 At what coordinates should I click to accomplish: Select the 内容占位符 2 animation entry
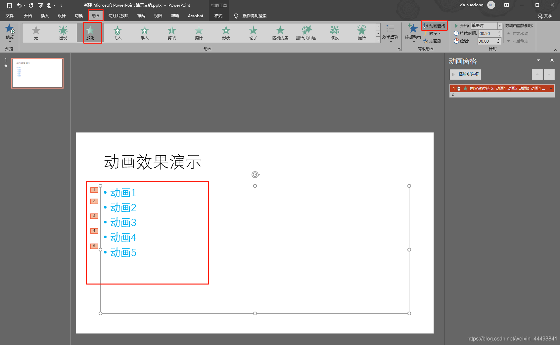click(502, 88)
